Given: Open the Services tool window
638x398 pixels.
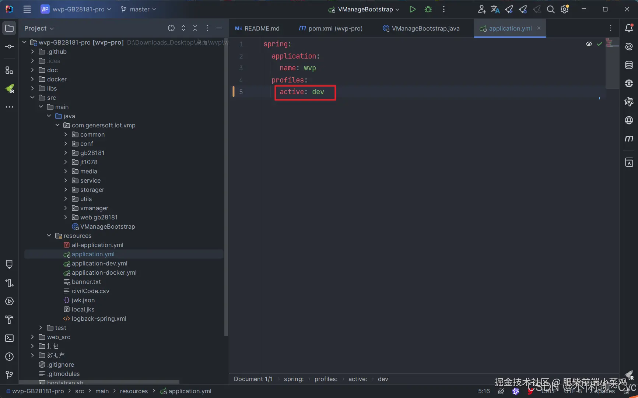Looking at the screenshot, I should [x=9, y=301].
